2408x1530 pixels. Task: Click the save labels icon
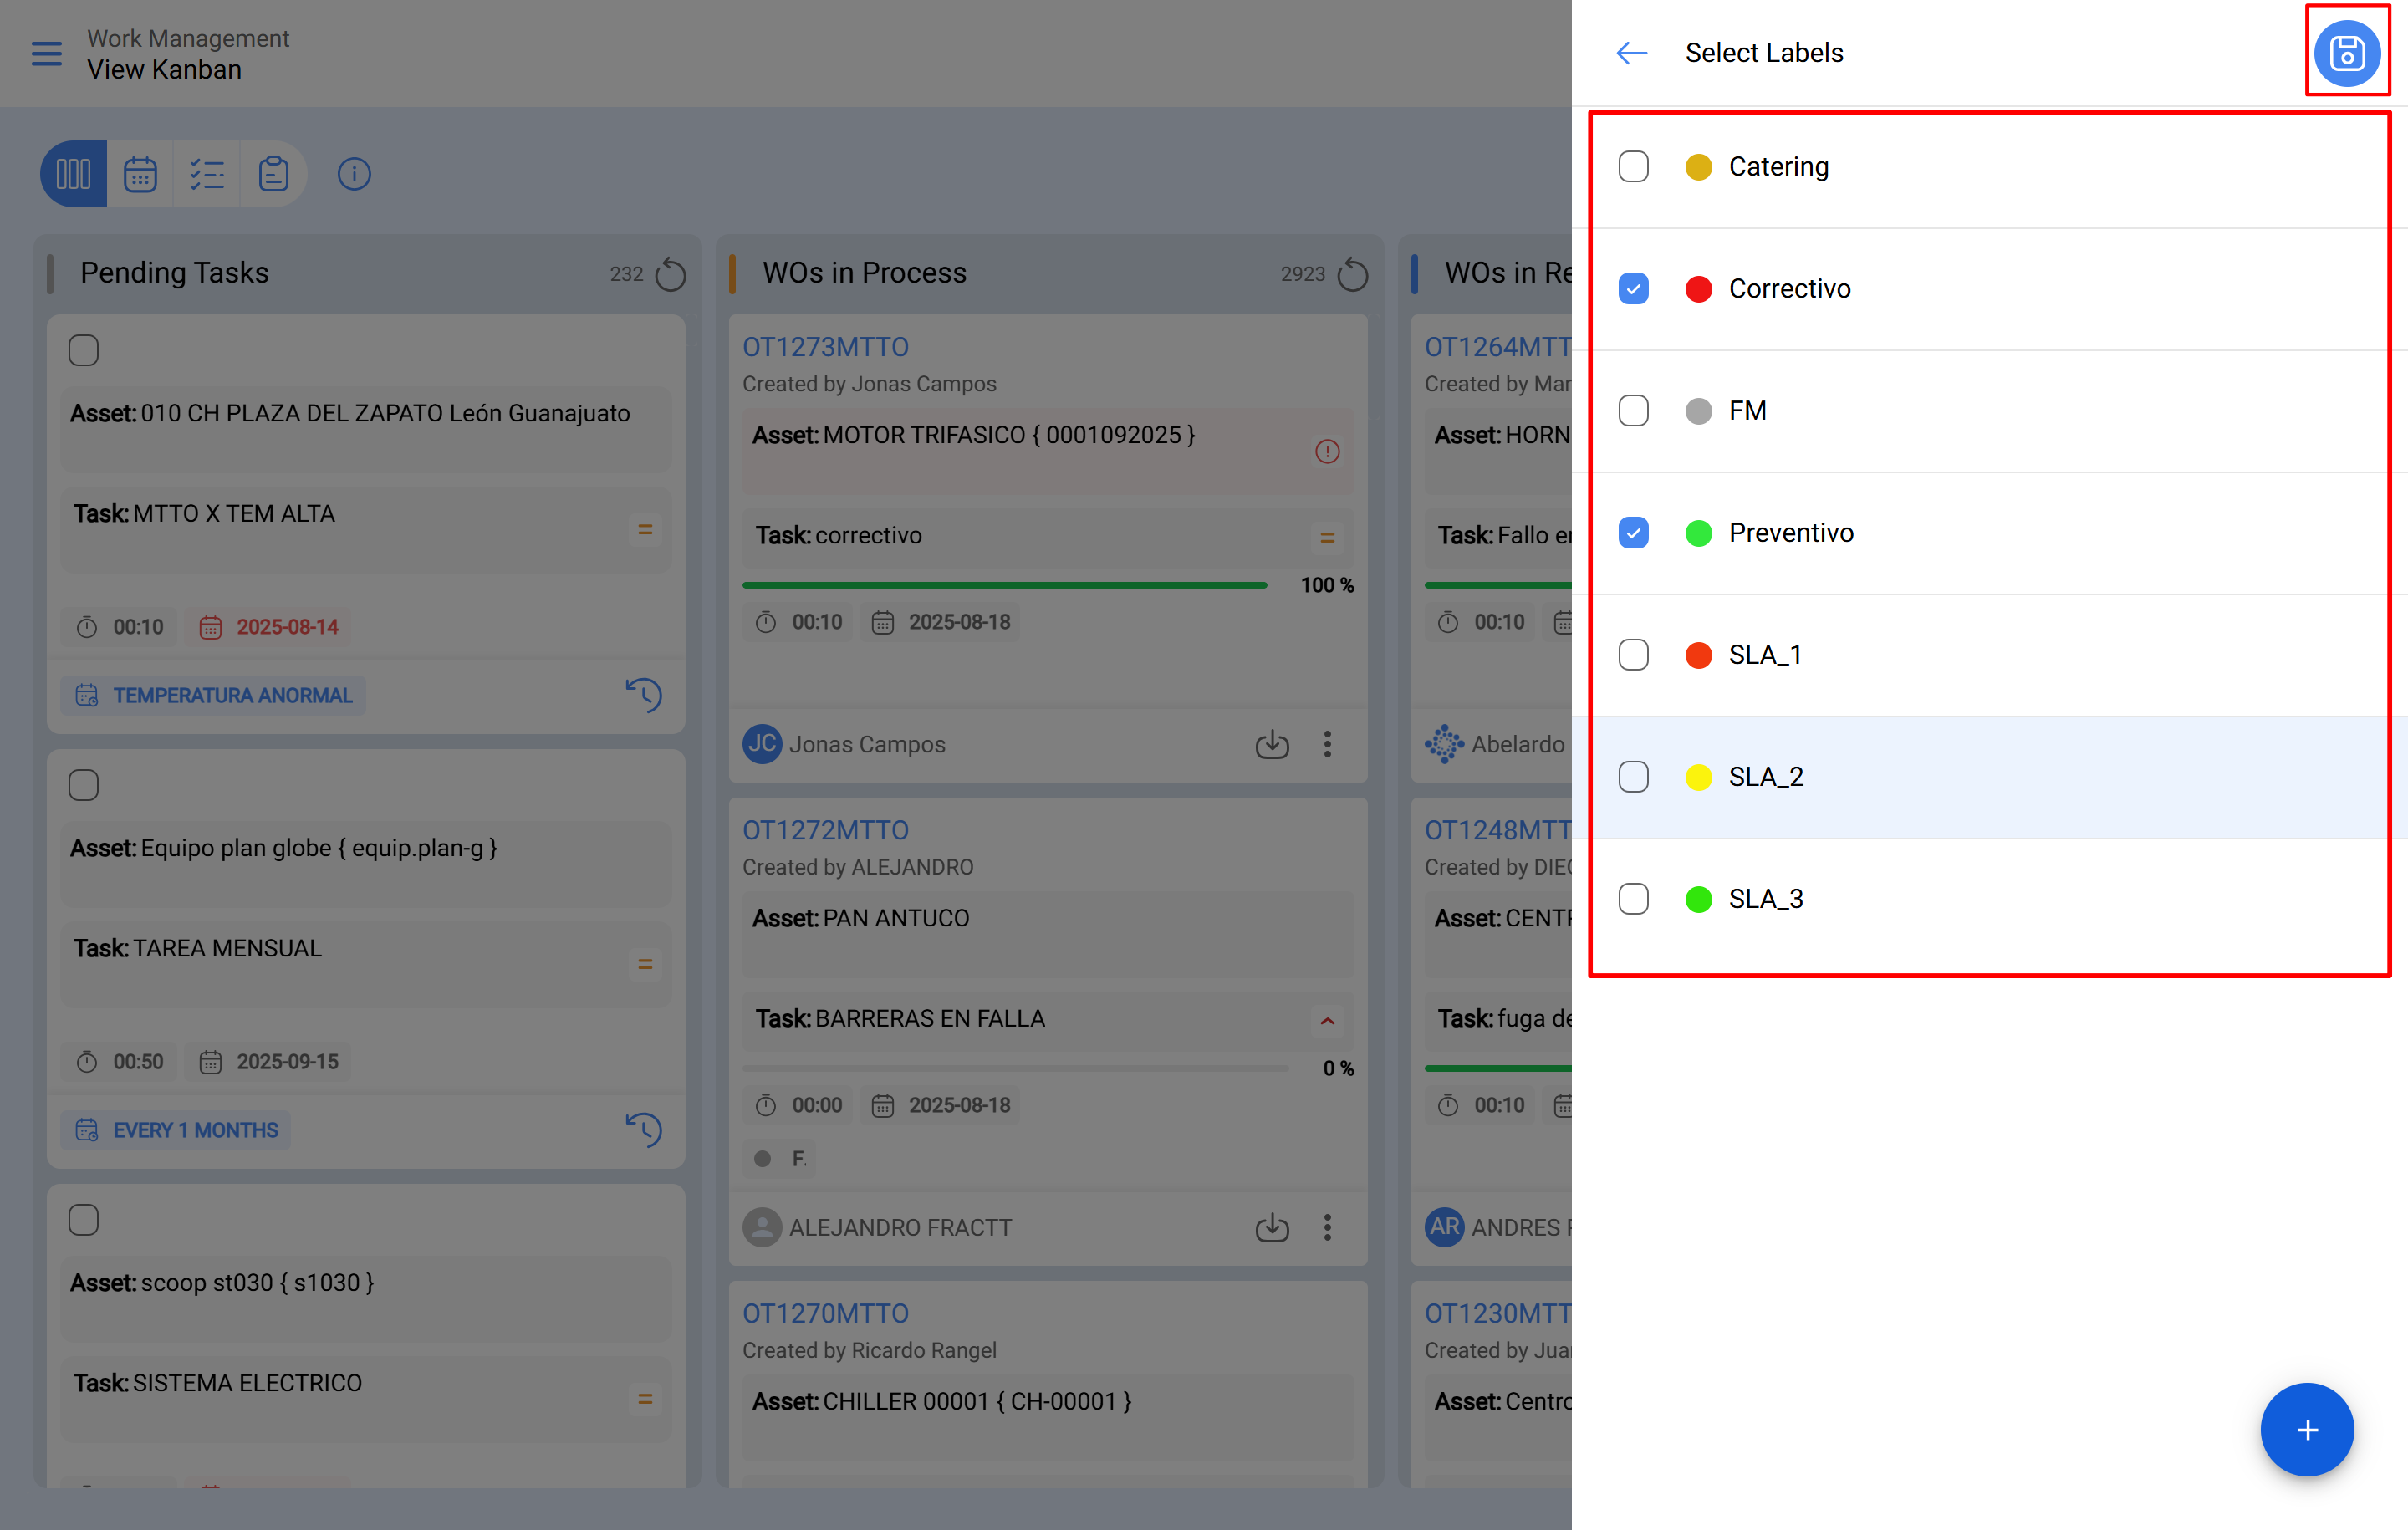click(2346, 52)
